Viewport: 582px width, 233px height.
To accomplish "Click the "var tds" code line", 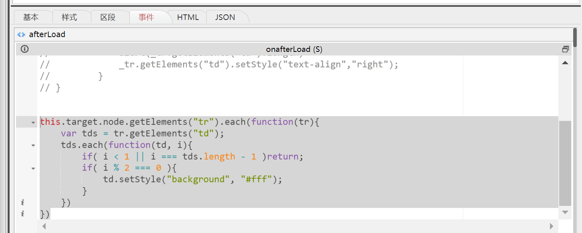I will pyautogui.click(x=143, y=133).
